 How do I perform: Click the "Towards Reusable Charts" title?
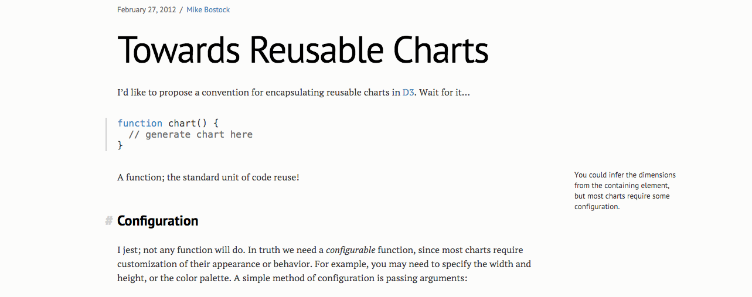[x=302, y=50]
